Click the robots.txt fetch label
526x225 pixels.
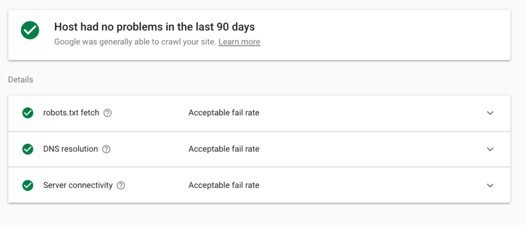point(71,113)
